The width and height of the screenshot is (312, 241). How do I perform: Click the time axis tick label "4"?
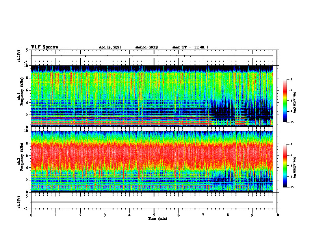coord(130,215)
